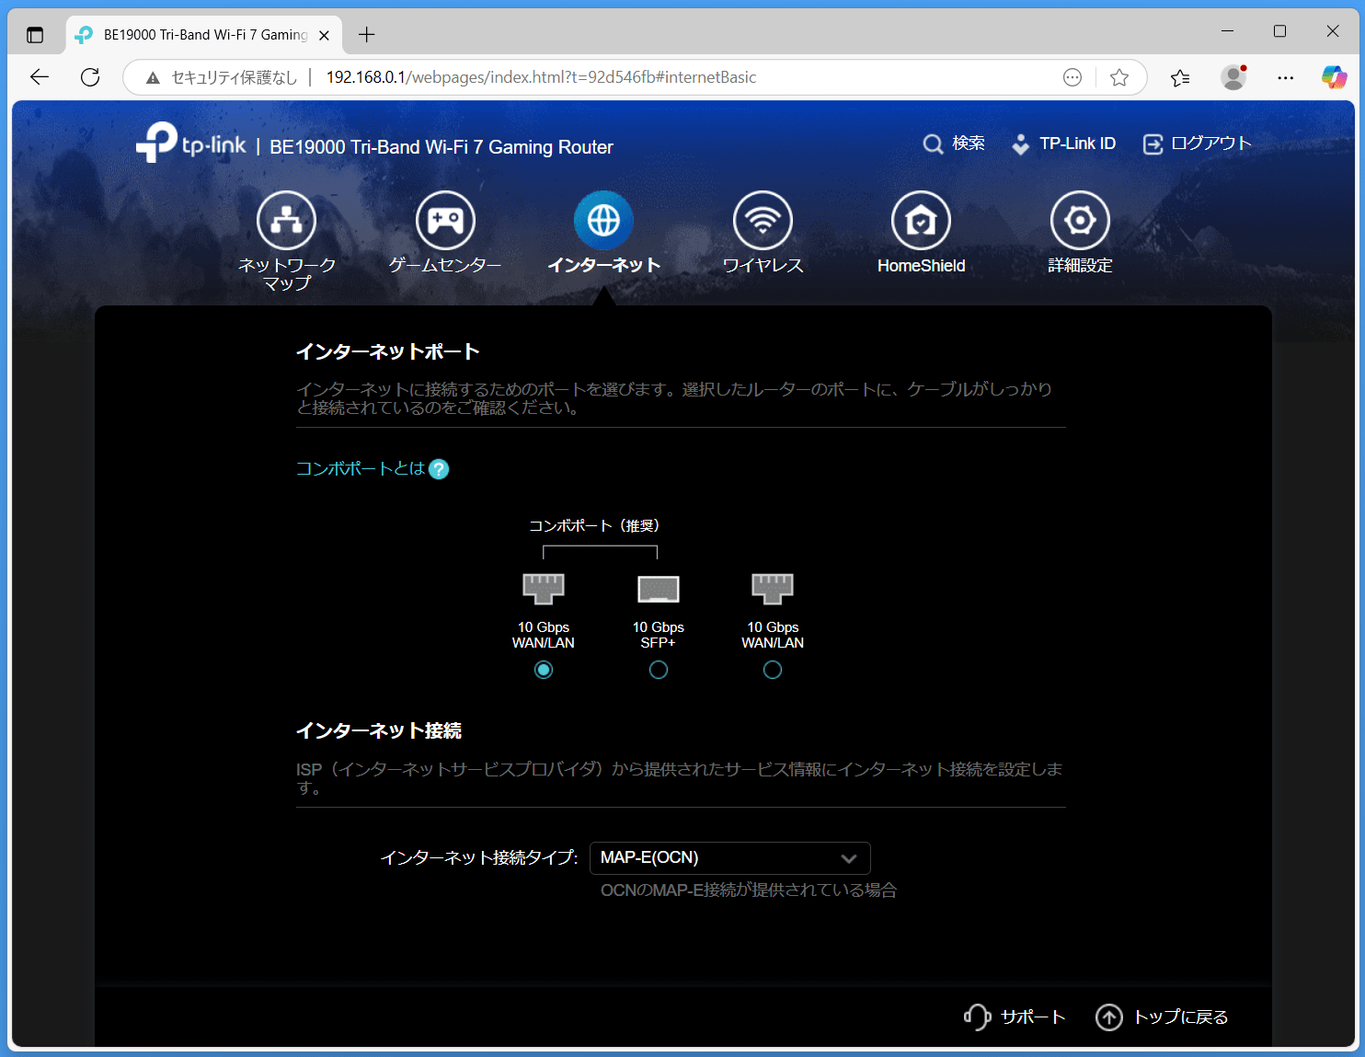Click the ゲームセンター label

[445, 265]
